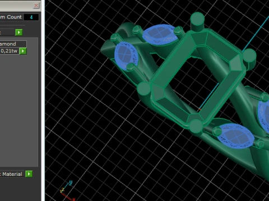
Task: Select the bottom blue marquise gem
Action: (x=235, y=136)
